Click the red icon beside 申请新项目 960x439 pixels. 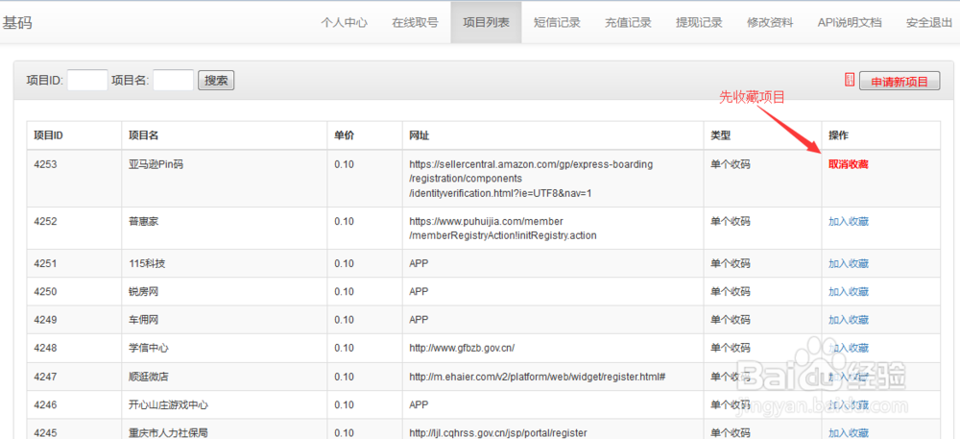[850, 79]
